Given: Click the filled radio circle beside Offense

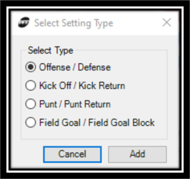Looking at the screenshot, I should [x=31, y=67].
